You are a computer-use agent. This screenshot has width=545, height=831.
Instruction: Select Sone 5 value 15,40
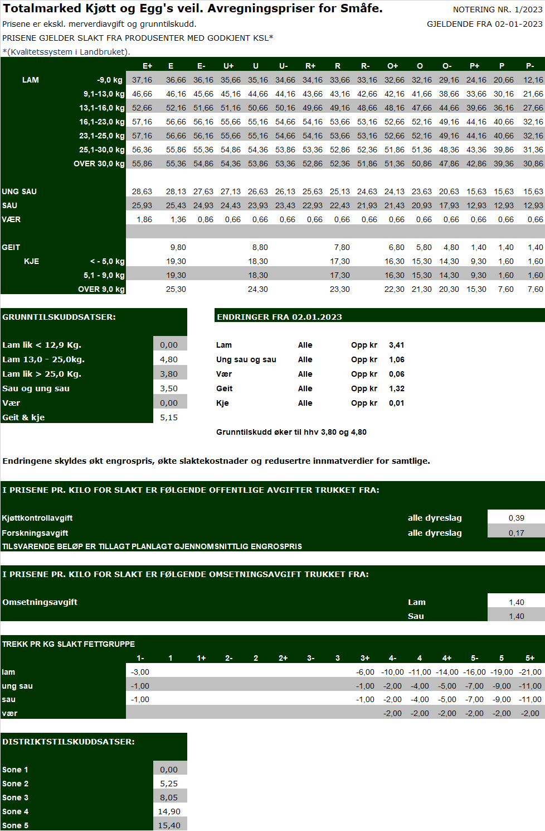pos(169,825)
